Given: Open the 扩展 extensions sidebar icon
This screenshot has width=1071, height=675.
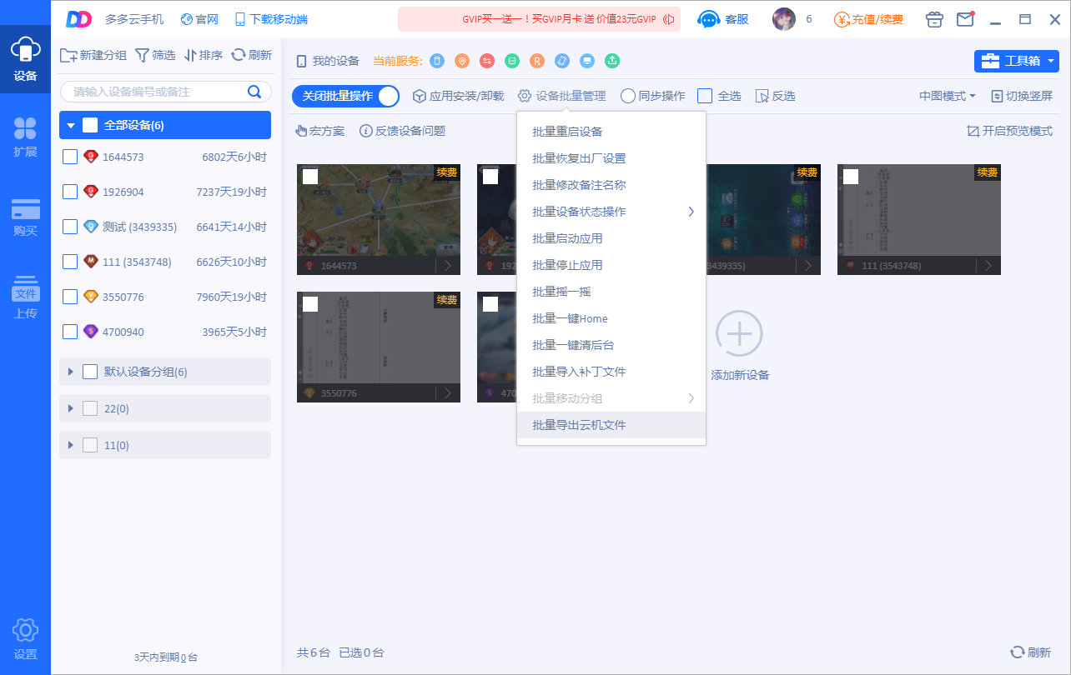Looking at the screenshot, I should tap(25, 137).
